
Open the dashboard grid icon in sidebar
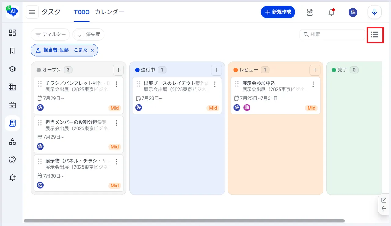[12, 33]
